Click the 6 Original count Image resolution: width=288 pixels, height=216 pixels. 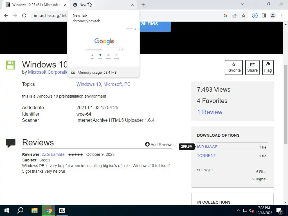(259, 179)
